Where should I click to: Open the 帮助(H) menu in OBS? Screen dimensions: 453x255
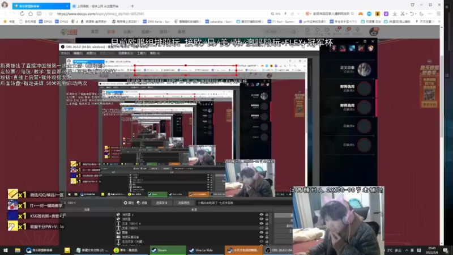pyautogui.click(x=155, y=53)
